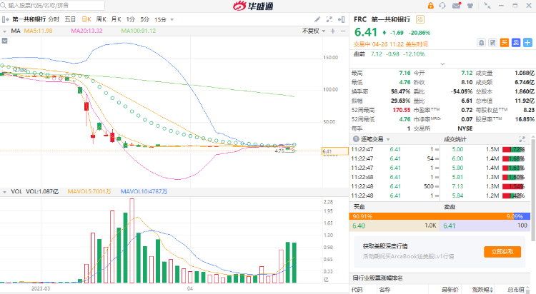Click the MAVOL10:4787万 label
This screenshot has width=536, height=294.
[x=144, y=191]
